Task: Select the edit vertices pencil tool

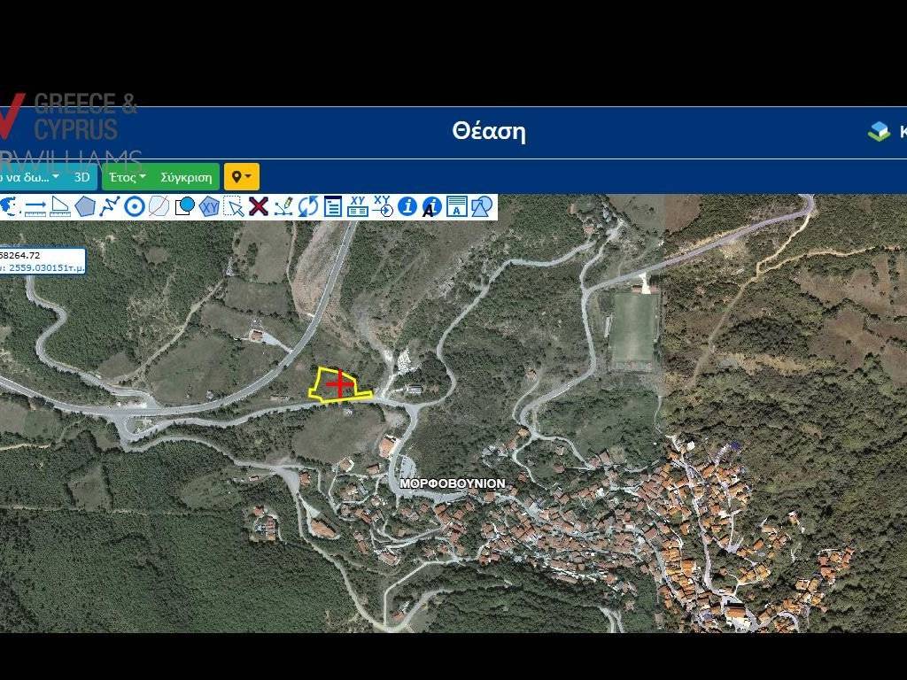Action: point(283,207)
